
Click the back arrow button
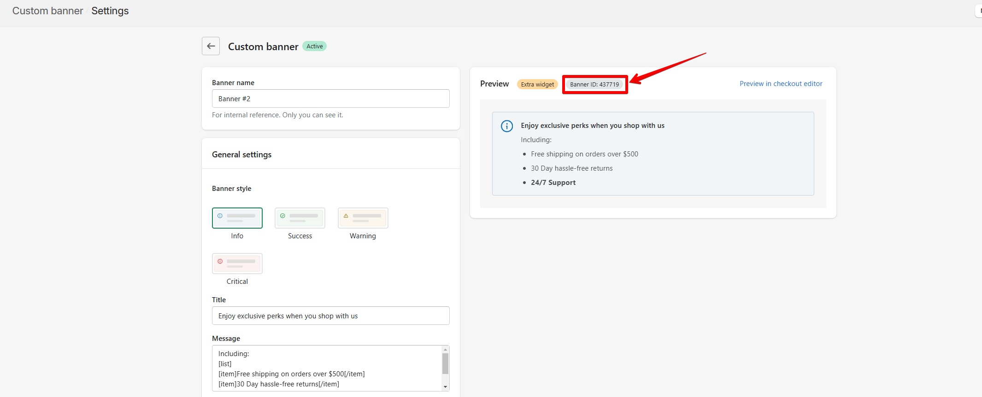point(211,46)
